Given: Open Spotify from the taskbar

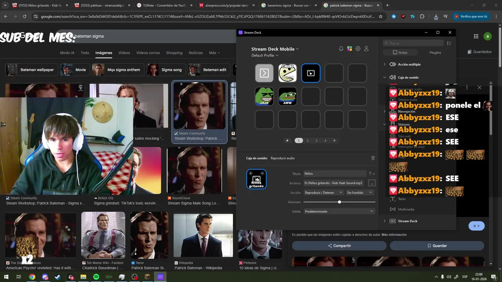Looking at the screenshot, I should (96, 277).
